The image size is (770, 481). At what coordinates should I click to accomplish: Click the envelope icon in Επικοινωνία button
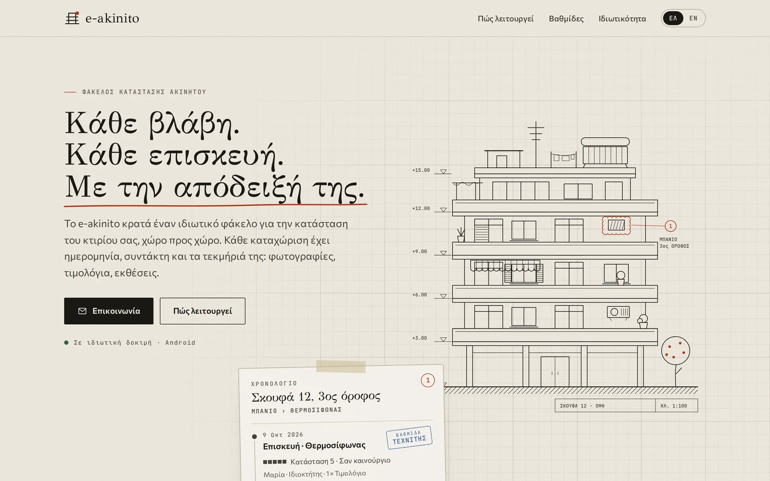82,311
